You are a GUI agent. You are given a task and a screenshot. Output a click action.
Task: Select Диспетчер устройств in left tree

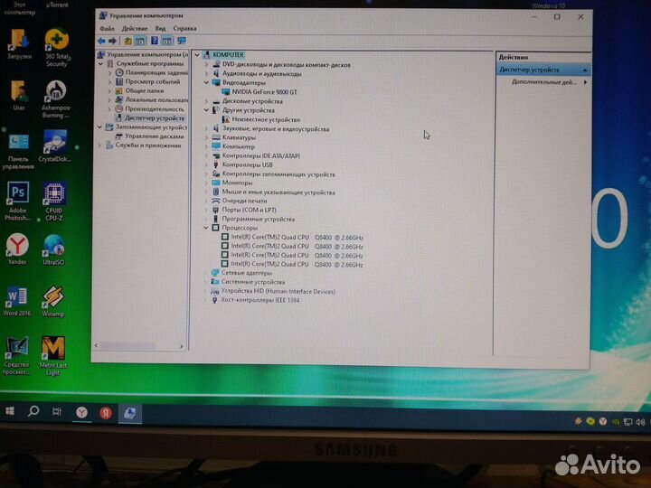155,117
